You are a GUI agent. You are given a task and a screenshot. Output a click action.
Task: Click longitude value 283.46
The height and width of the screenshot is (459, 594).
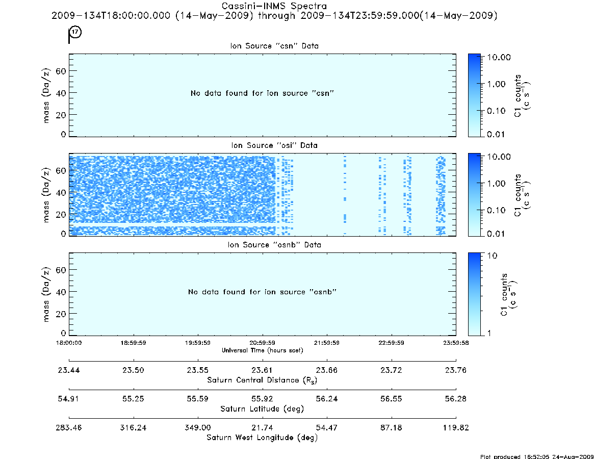68,427
